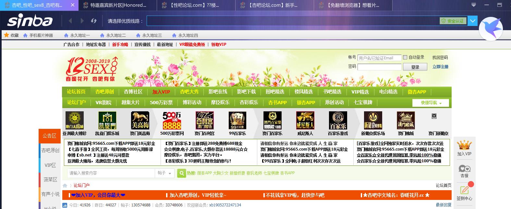The height and width of the screenshot is (209, 511).
Task: Click the green search magnifier button
Action: [181, 173]
